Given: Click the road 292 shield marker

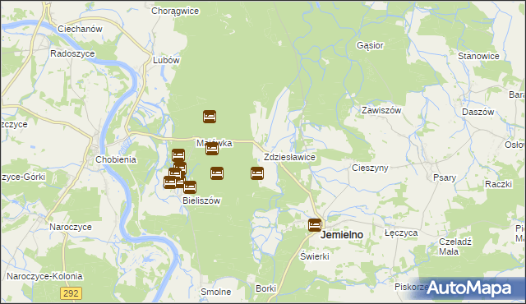Looking at the screenshot, I should pos(72,293).
